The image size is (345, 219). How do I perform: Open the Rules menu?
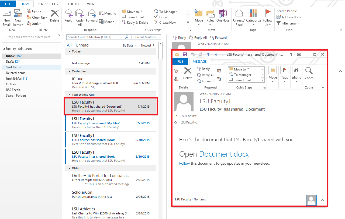click(x=210, y=18)
